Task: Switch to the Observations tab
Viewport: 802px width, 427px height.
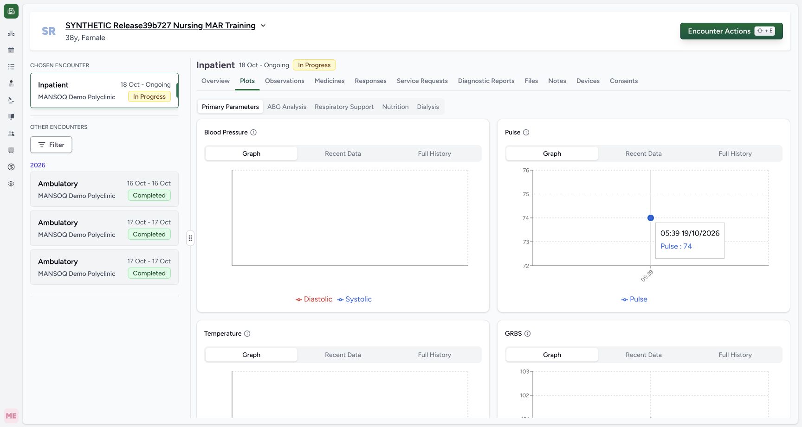Action: coord(285,81)
